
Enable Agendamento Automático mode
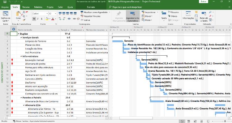click(x=133, y=17)
